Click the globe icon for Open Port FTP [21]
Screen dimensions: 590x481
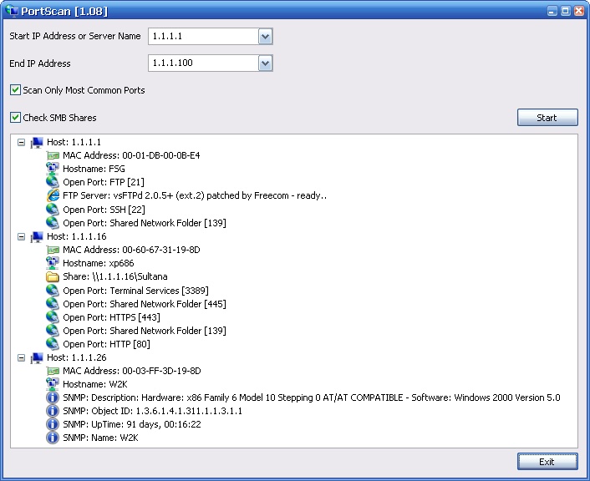click(x=53, y=183)
